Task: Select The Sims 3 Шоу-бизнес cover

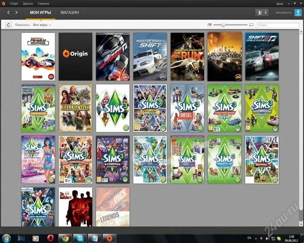Action: pos(38,207)
